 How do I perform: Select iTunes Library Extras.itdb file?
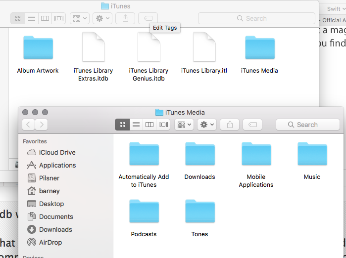93,57
